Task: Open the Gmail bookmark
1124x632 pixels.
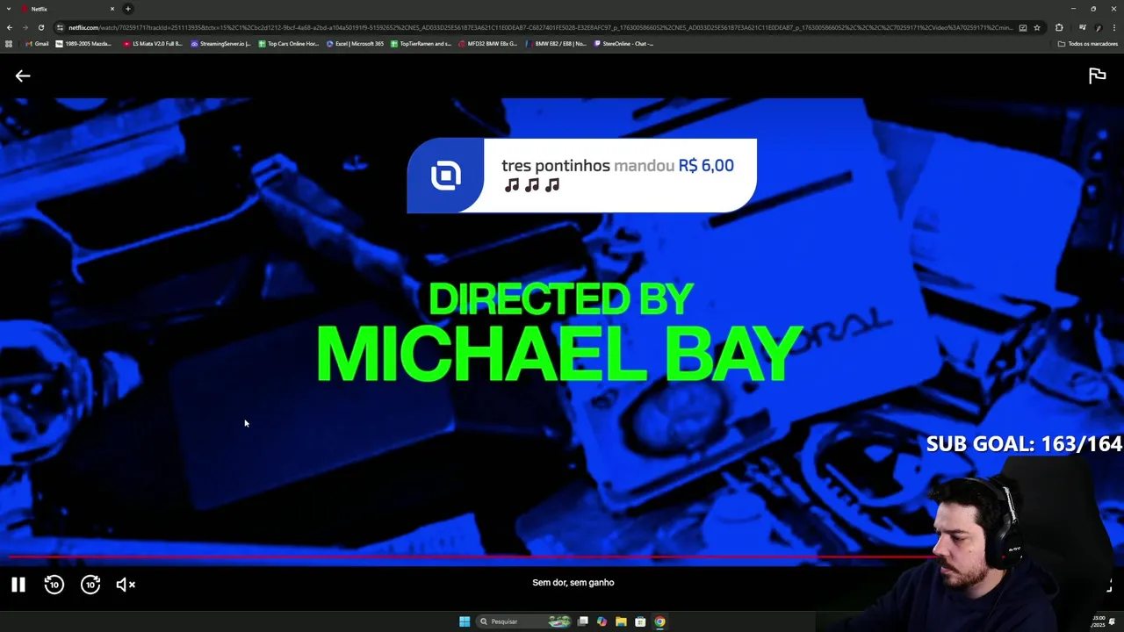Action: [37, 43]
